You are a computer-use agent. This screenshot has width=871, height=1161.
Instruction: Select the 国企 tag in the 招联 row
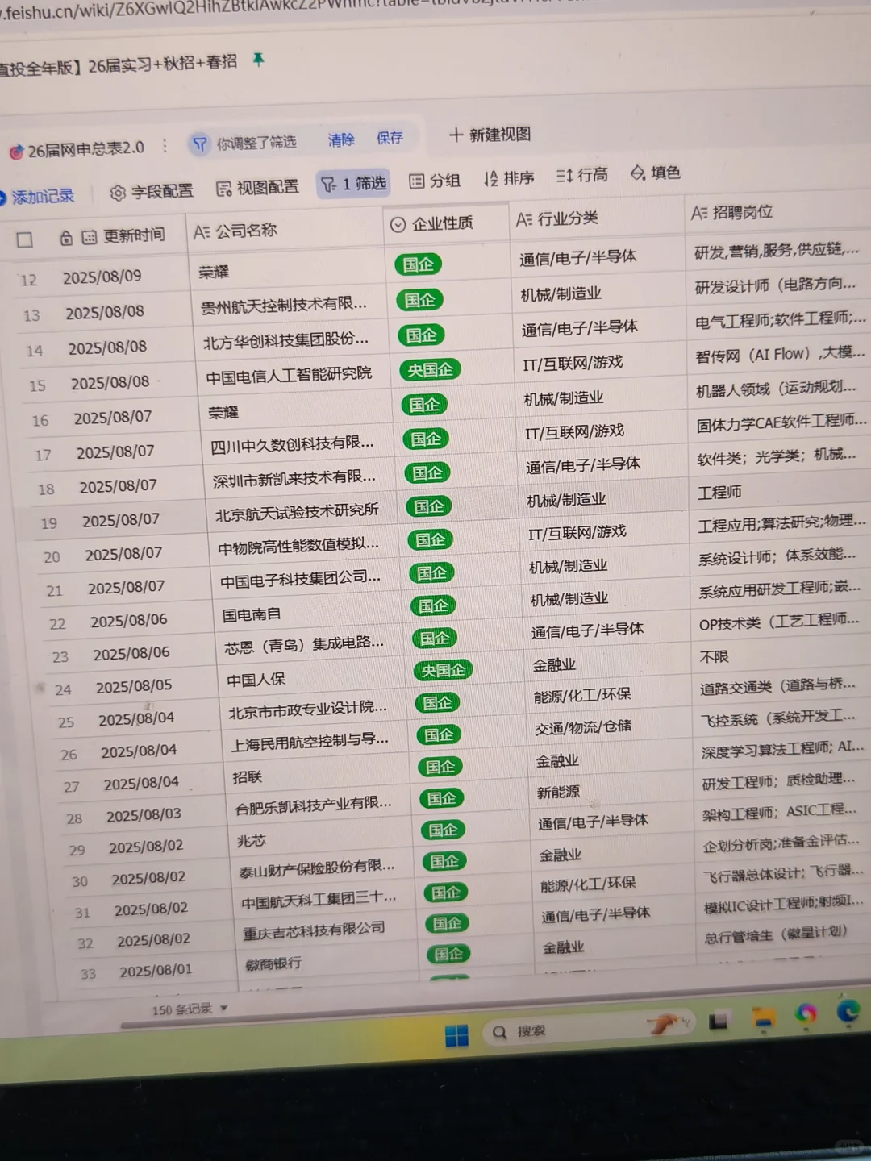pos(440,767)
